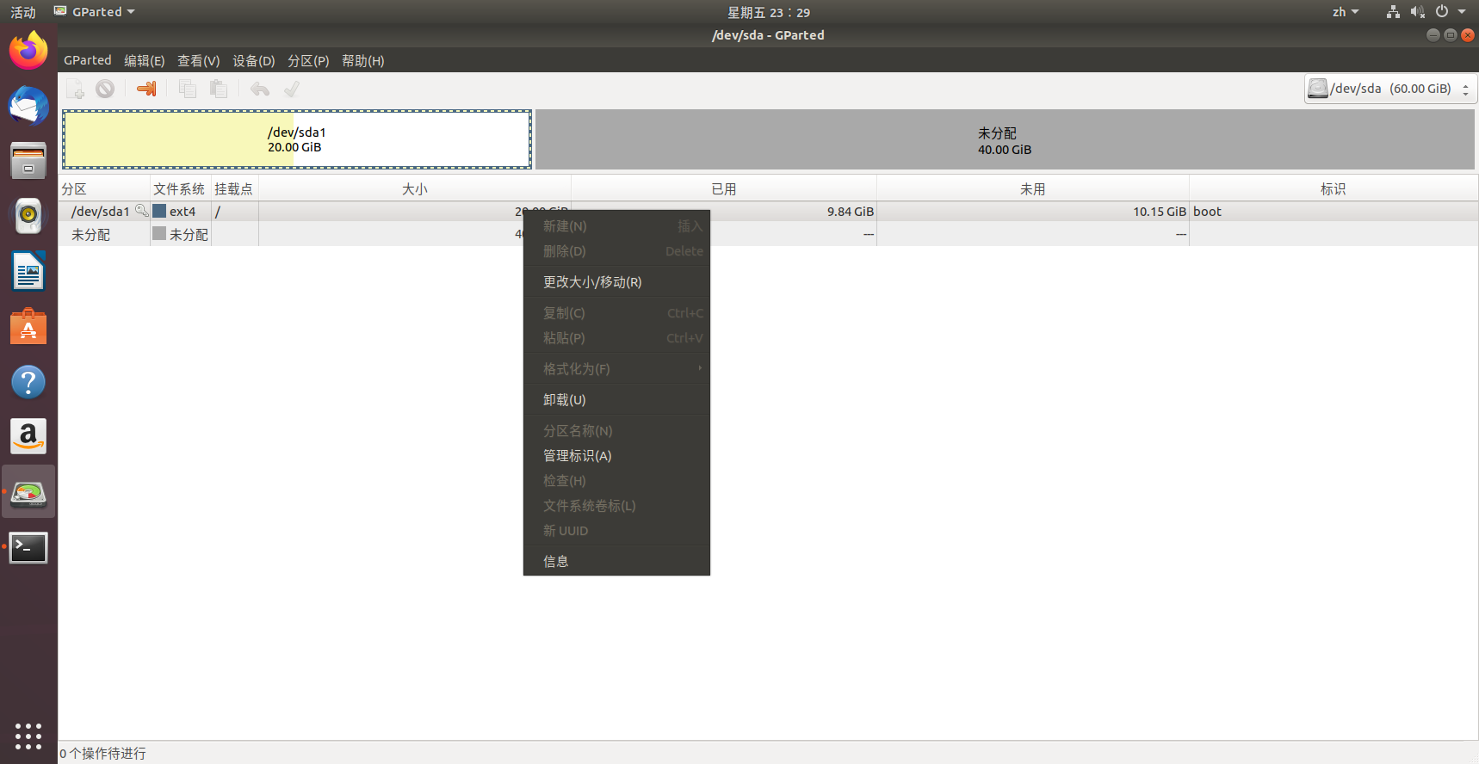
Task: Click 复制(C) in context menu
Action: tap(616, 312)
